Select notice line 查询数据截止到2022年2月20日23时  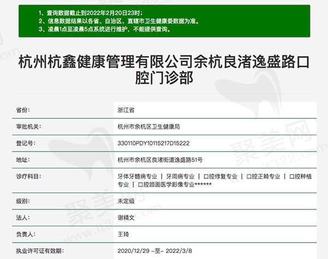point(91,13)
